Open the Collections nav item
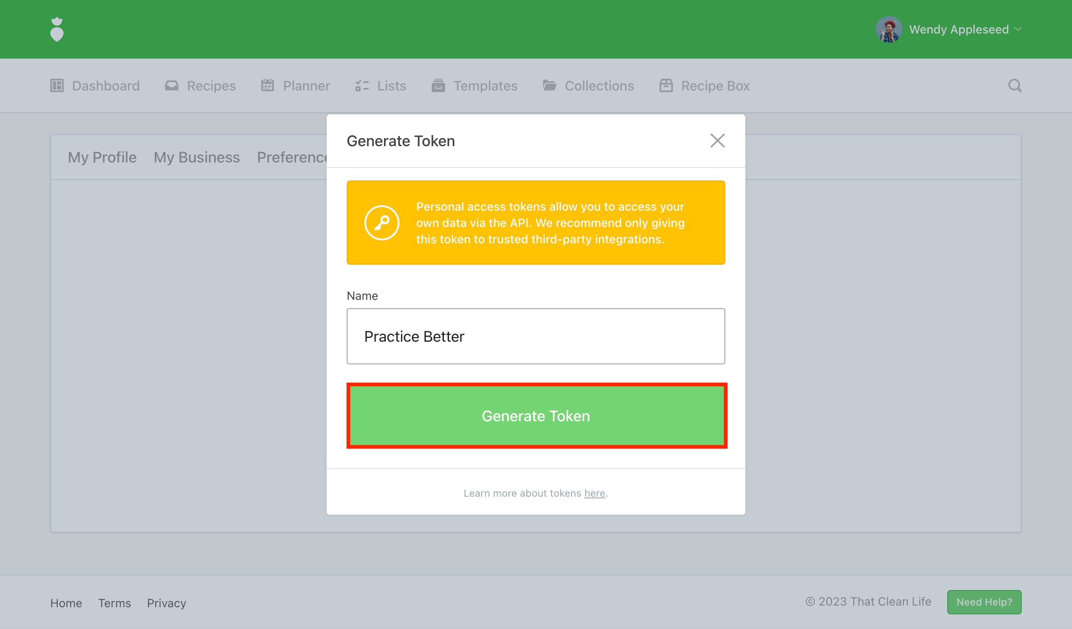Screen dimensions: 1072x629 [x=588, y=86]
